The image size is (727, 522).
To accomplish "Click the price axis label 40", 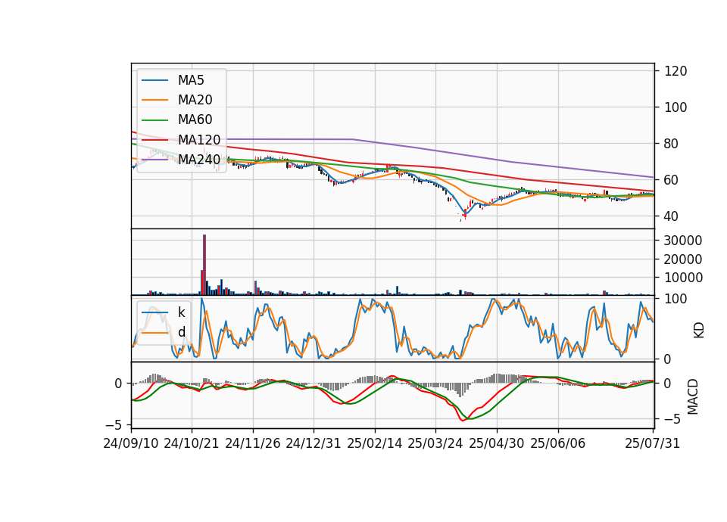I will pos(672,216).
